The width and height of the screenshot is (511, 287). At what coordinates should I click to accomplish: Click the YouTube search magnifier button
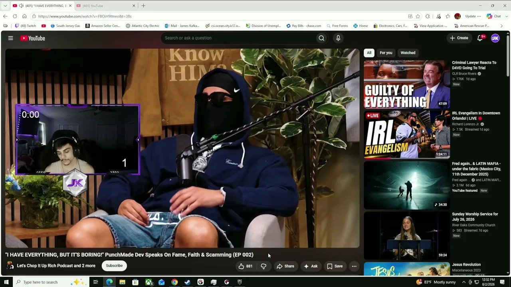pos(321,38)
